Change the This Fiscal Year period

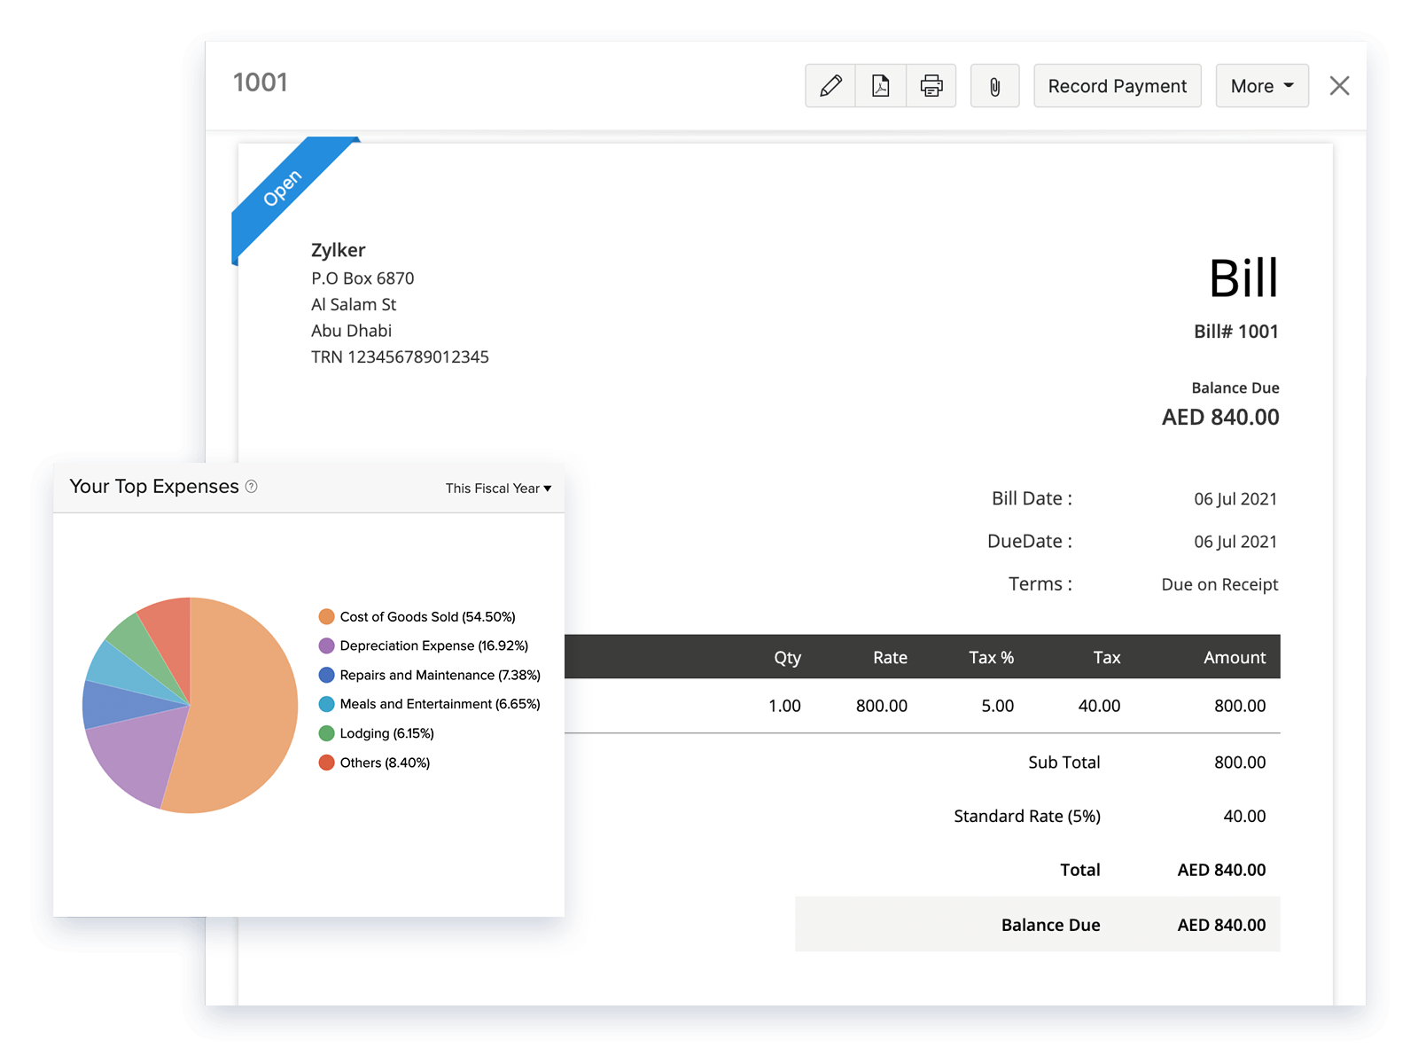(x=498, y=488)
